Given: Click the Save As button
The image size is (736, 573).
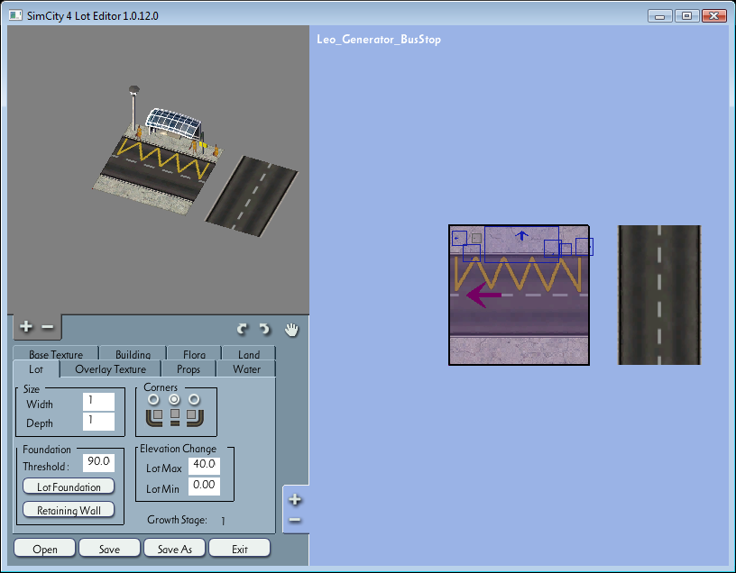Looking at the screenshot, I should 175,548.
